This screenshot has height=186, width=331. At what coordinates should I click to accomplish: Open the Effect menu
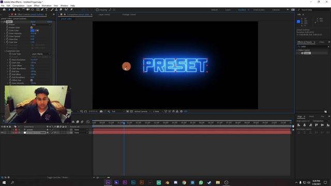37,6
